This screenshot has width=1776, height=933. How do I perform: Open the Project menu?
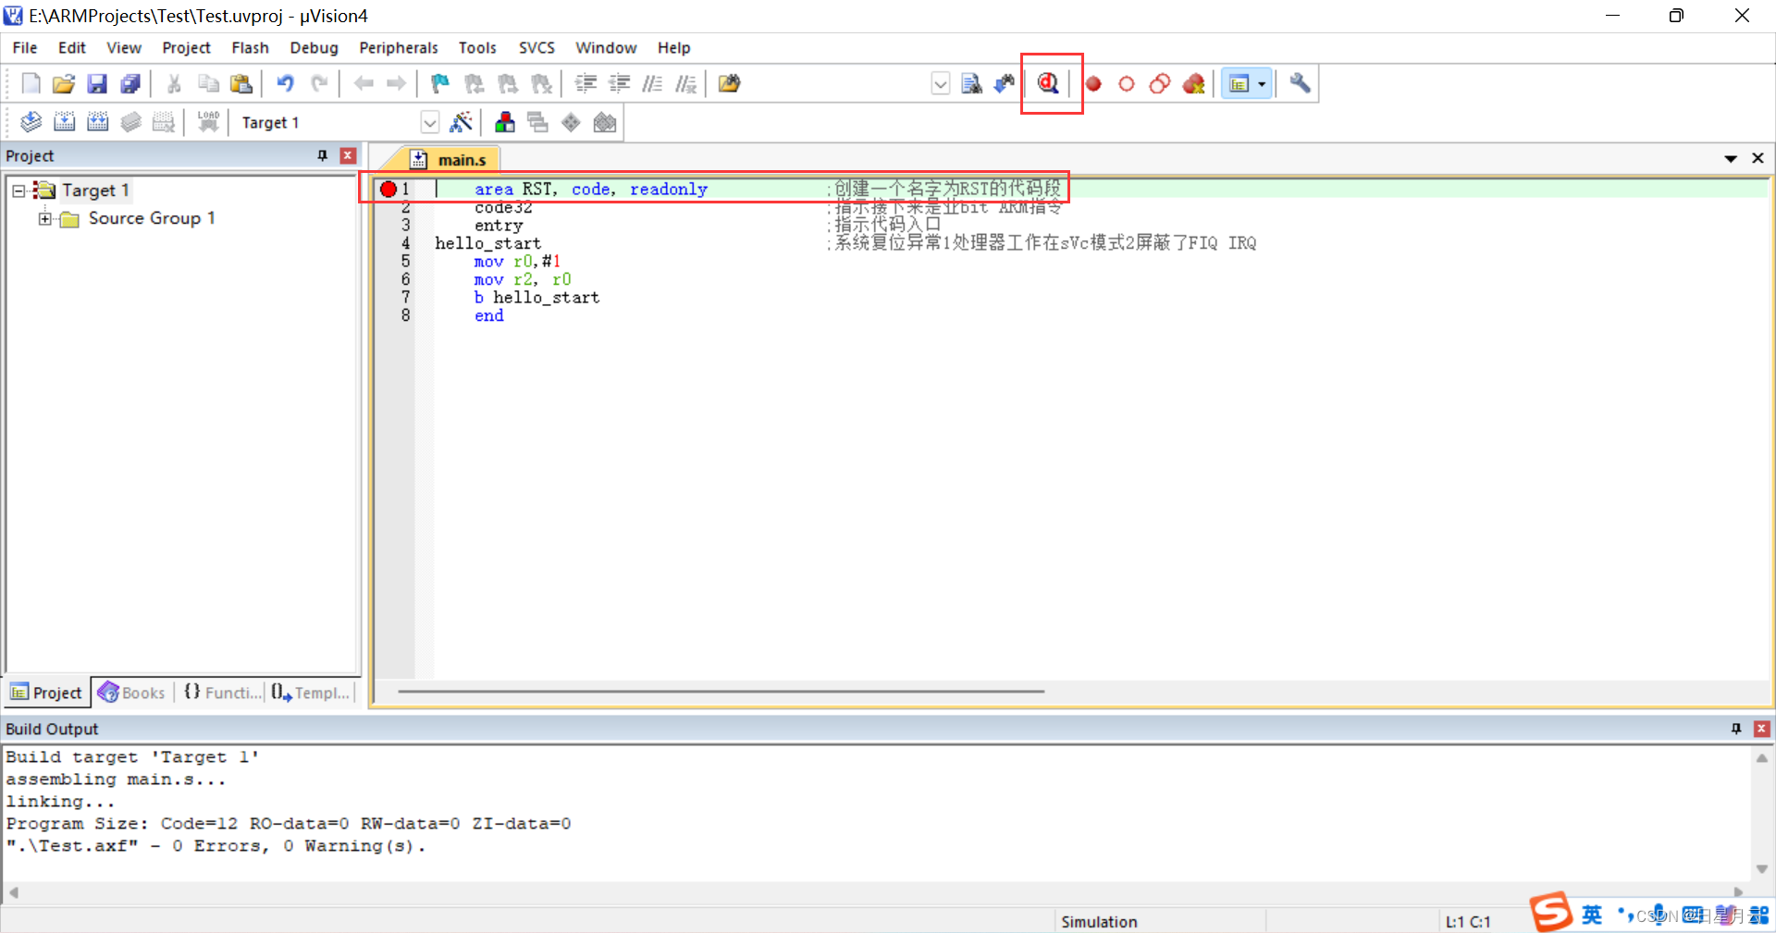pyautogui.click(x=186, y=48)
